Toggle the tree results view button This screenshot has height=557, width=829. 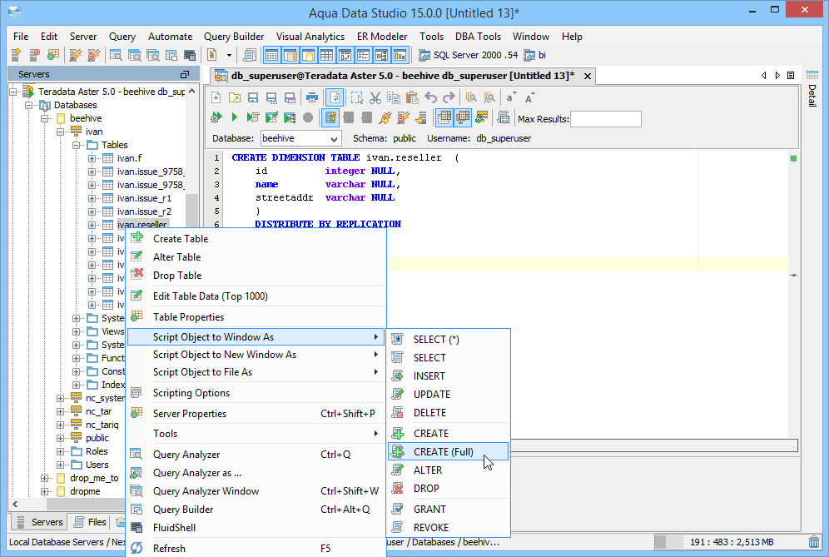pyautogui.click(x=463, y=117)
